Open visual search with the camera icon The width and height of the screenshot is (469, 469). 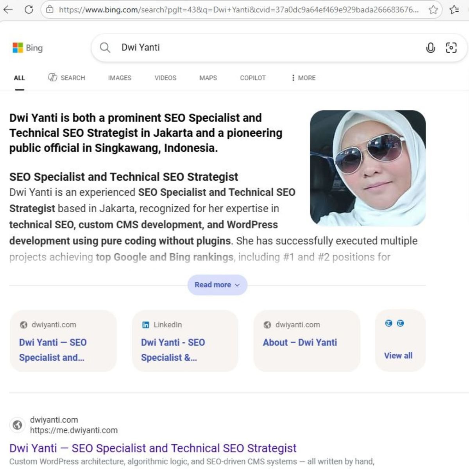(x=451, y=48)
